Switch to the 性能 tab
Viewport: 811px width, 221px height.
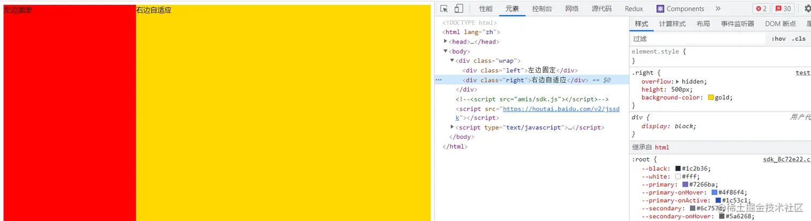click(x=486, y=9)
